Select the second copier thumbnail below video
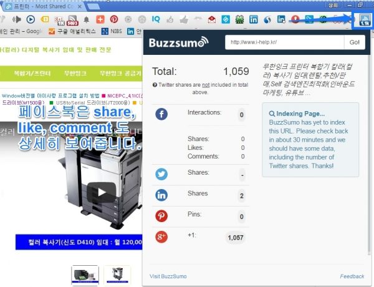The width and height of the screenshot is (374, 287). (117, 275)
